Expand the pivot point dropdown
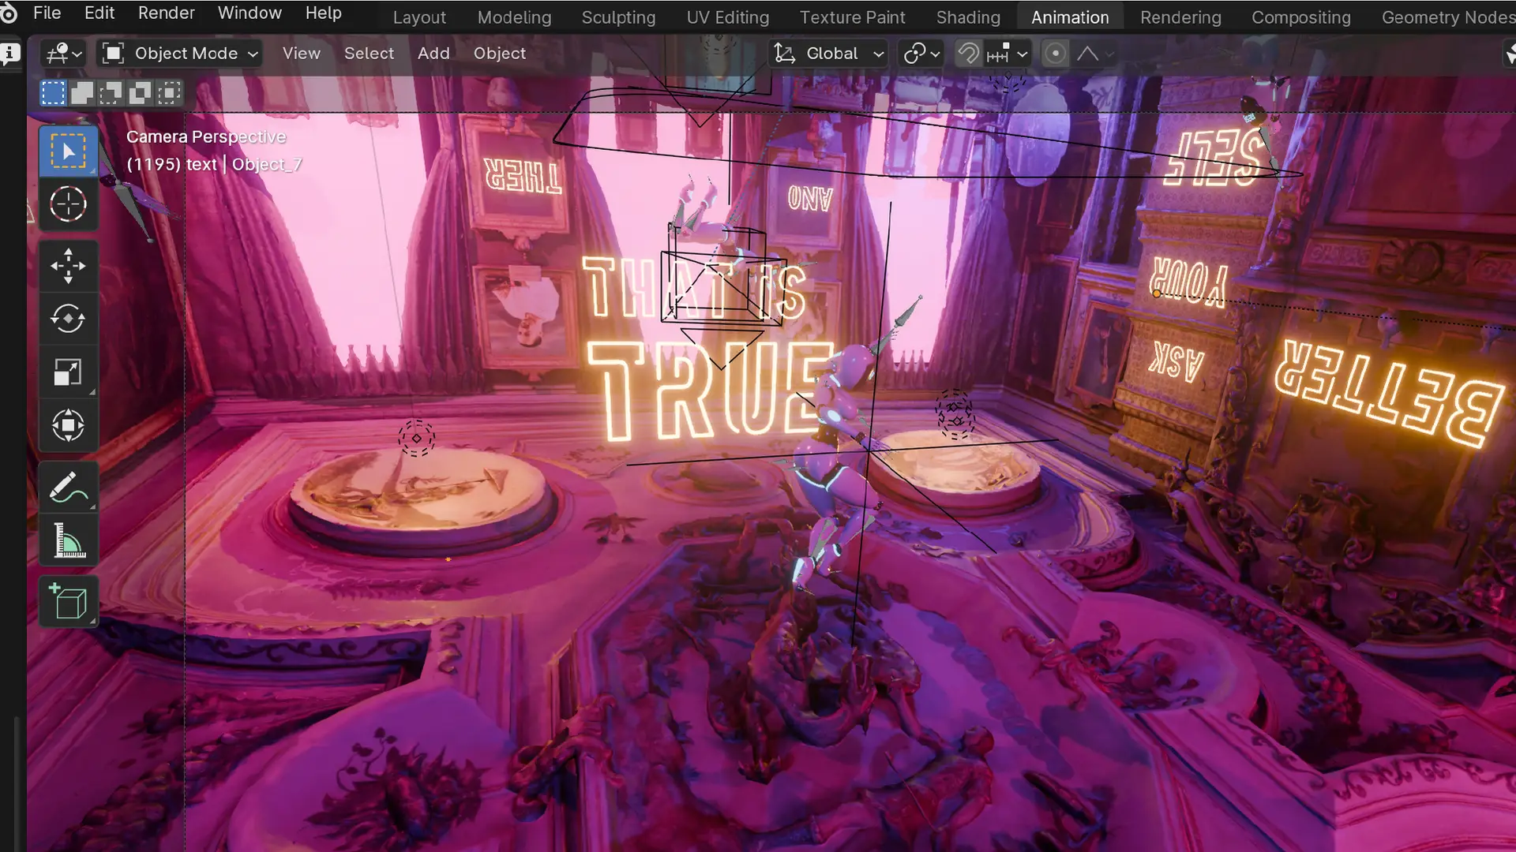1516x852 pixels. pyautogui.click(x=921, y=54)
